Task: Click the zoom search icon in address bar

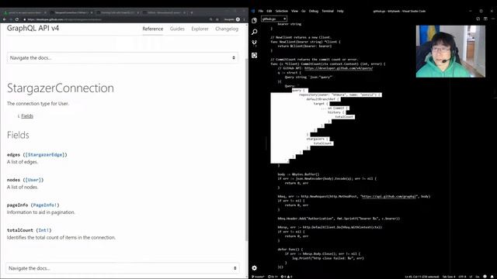Action: click(210, 19)
